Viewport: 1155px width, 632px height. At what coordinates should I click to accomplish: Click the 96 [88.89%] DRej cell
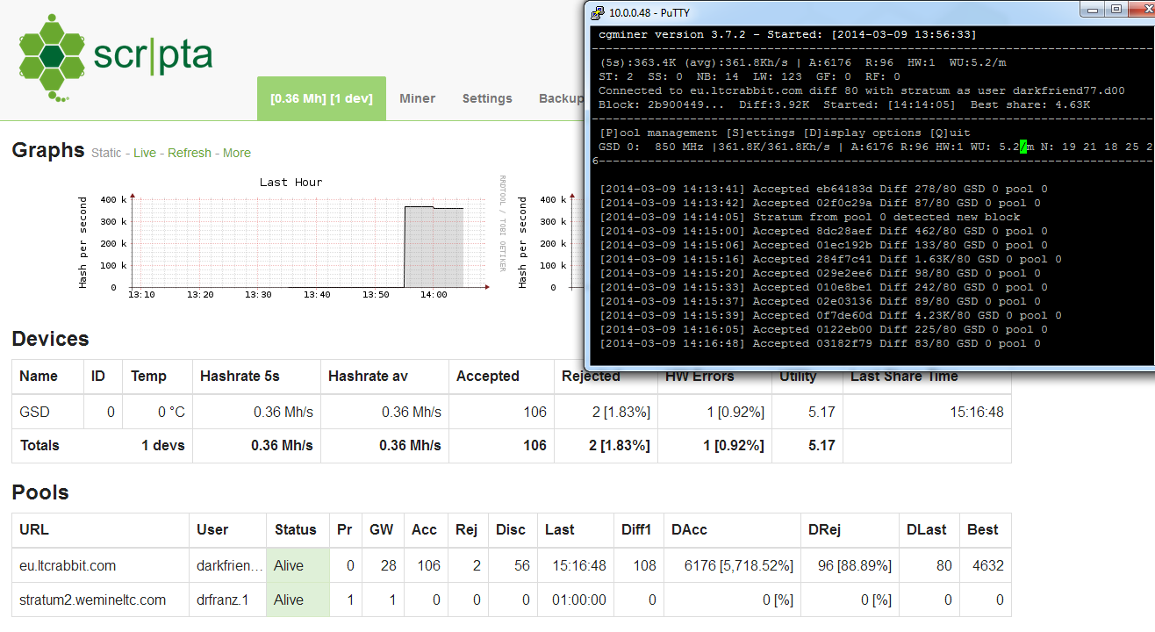click(x=848, y=565)
